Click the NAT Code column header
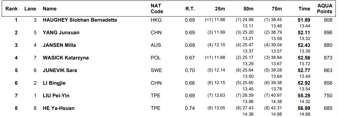This screenshot has height=117, width=338. click(157, 9)
